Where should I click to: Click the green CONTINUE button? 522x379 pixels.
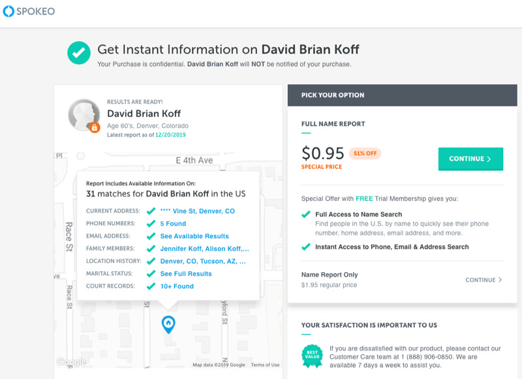click(x=470, y=159)
